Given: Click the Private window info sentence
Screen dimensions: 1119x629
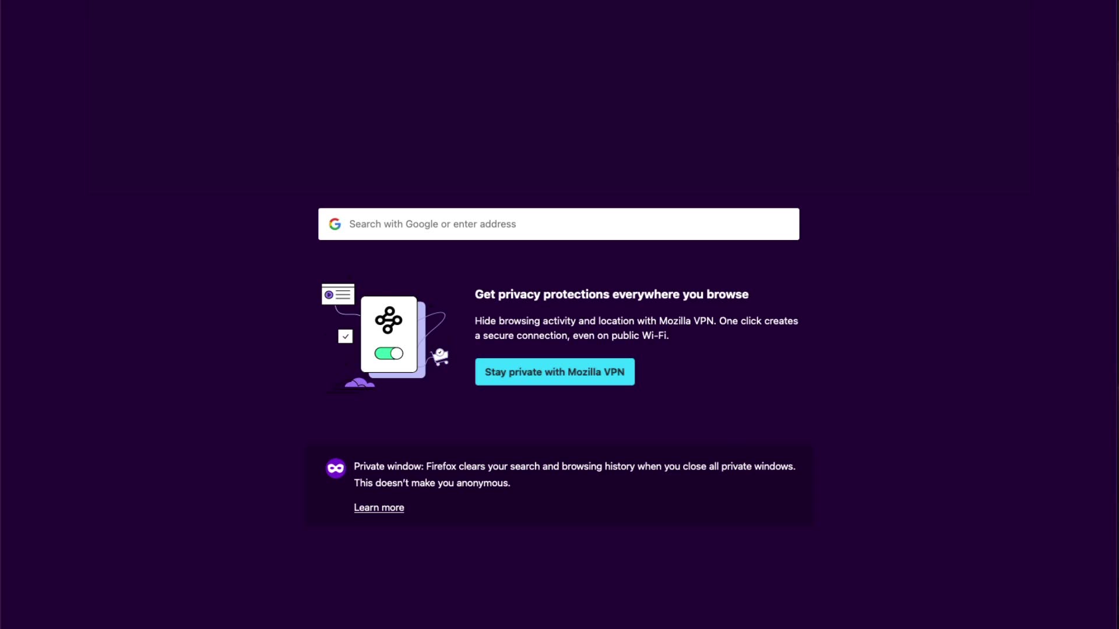Looking at the screenshot, I should pos(575,467).
